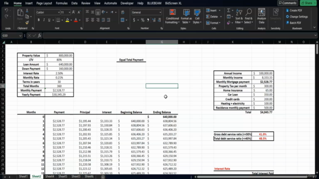Toggle Bottom Align

[x=98, y=12]
